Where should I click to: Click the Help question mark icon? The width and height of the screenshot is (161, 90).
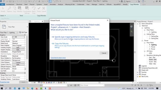tap(143, 1)
